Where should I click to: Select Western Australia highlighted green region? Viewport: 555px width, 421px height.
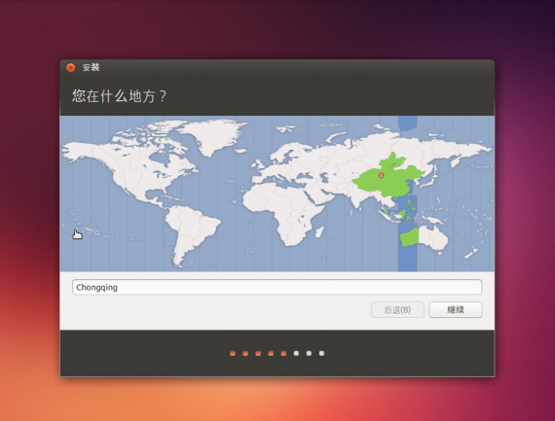[410, 237]
